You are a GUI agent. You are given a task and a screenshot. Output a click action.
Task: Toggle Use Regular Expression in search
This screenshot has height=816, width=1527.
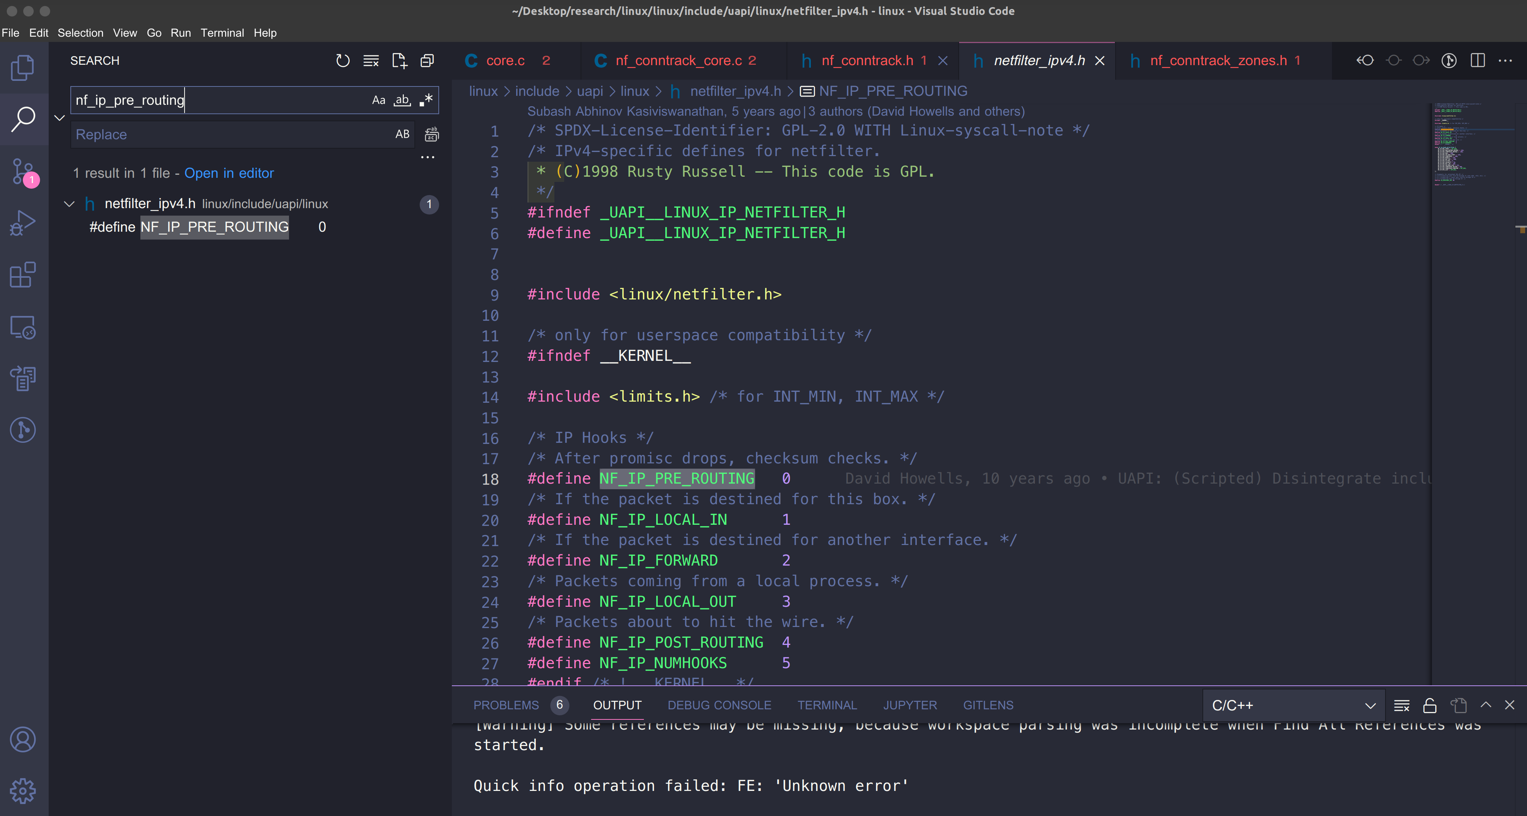(x=426, y=100)
